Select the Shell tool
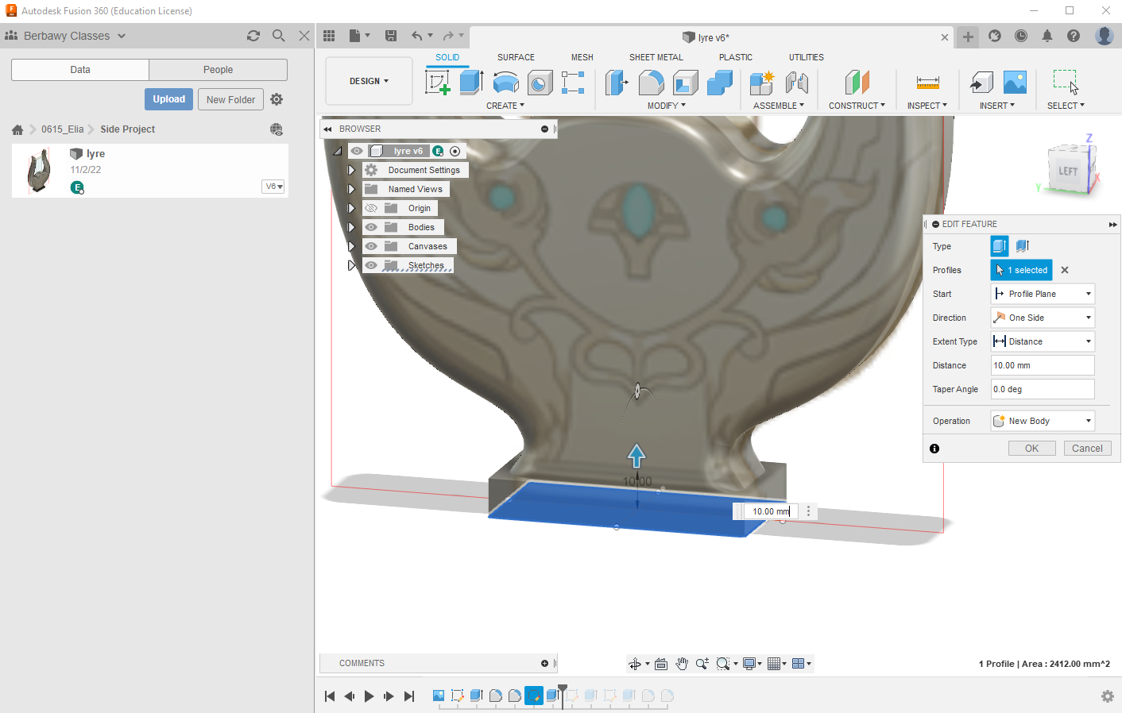Viewport: 1122px width, 713px height. click(x=685, y=83)
